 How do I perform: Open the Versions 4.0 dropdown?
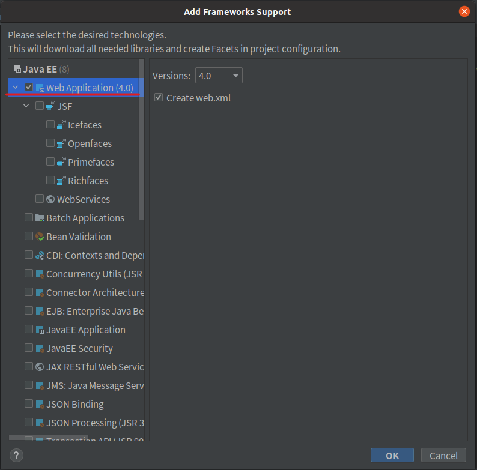(219, 76)
